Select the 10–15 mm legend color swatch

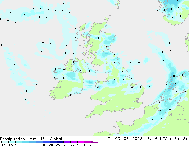coord(40,142)
